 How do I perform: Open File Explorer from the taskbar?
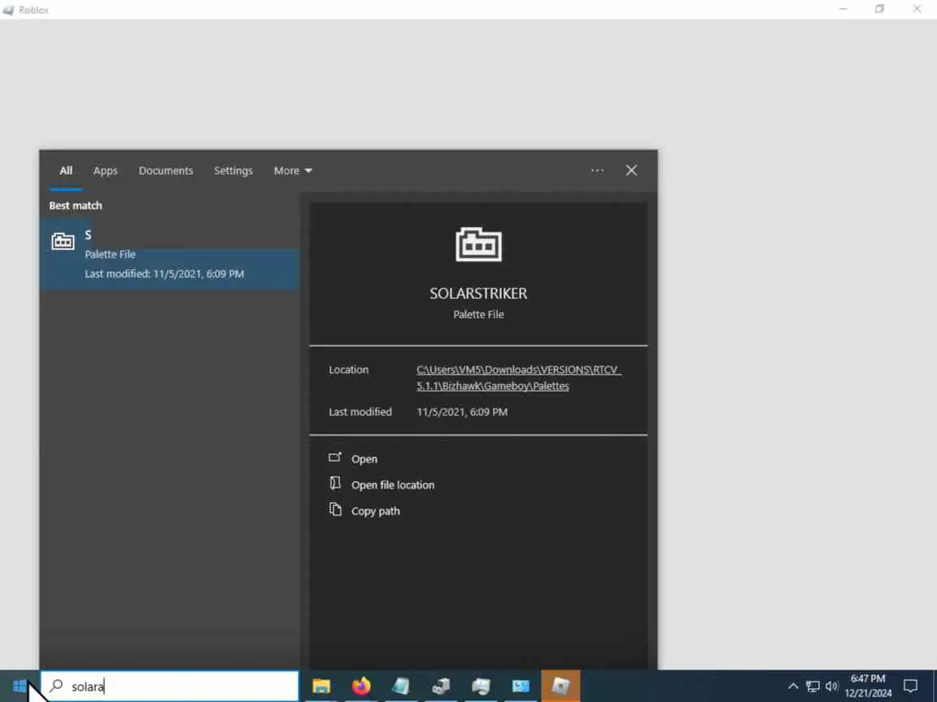[321, 687]
